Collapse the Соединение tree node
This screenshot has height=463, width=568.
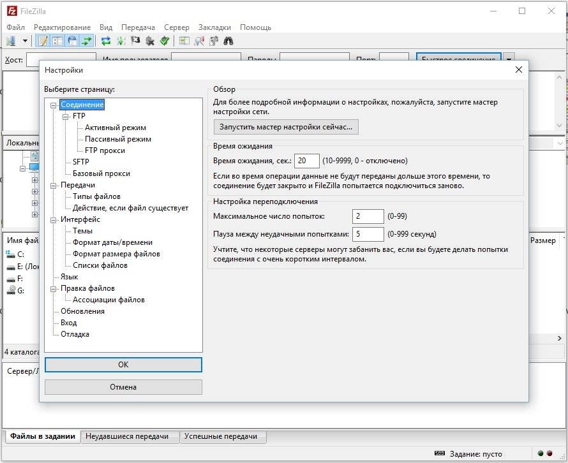point(53,105)
